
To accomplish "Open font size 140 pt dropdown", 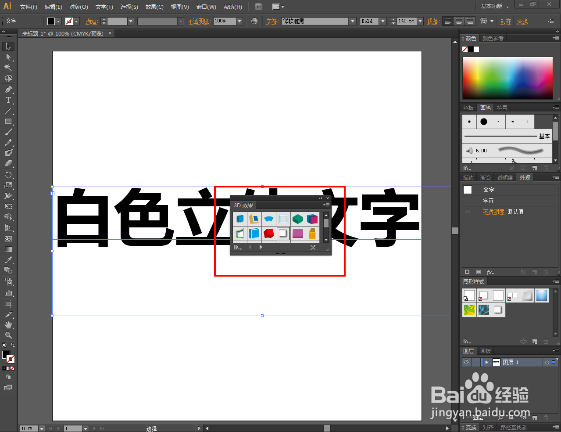I will [420, 21].
